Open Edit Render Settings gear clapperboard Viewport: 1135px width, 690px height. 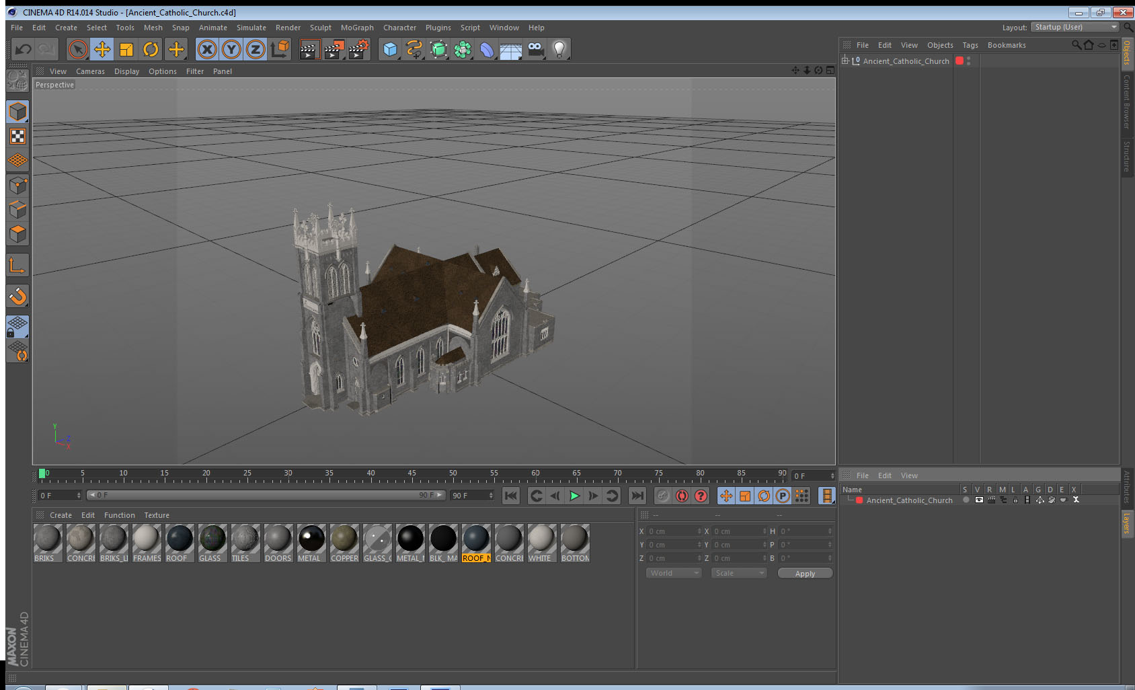[x=359, y=49]
